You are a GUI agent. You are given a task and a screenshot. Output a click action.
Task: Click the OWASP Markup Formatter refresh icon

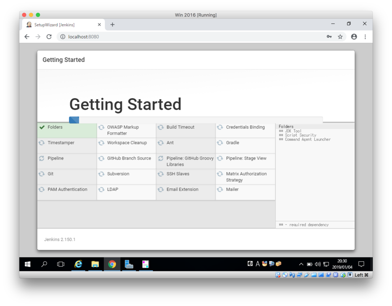click(x=101, y=127)
